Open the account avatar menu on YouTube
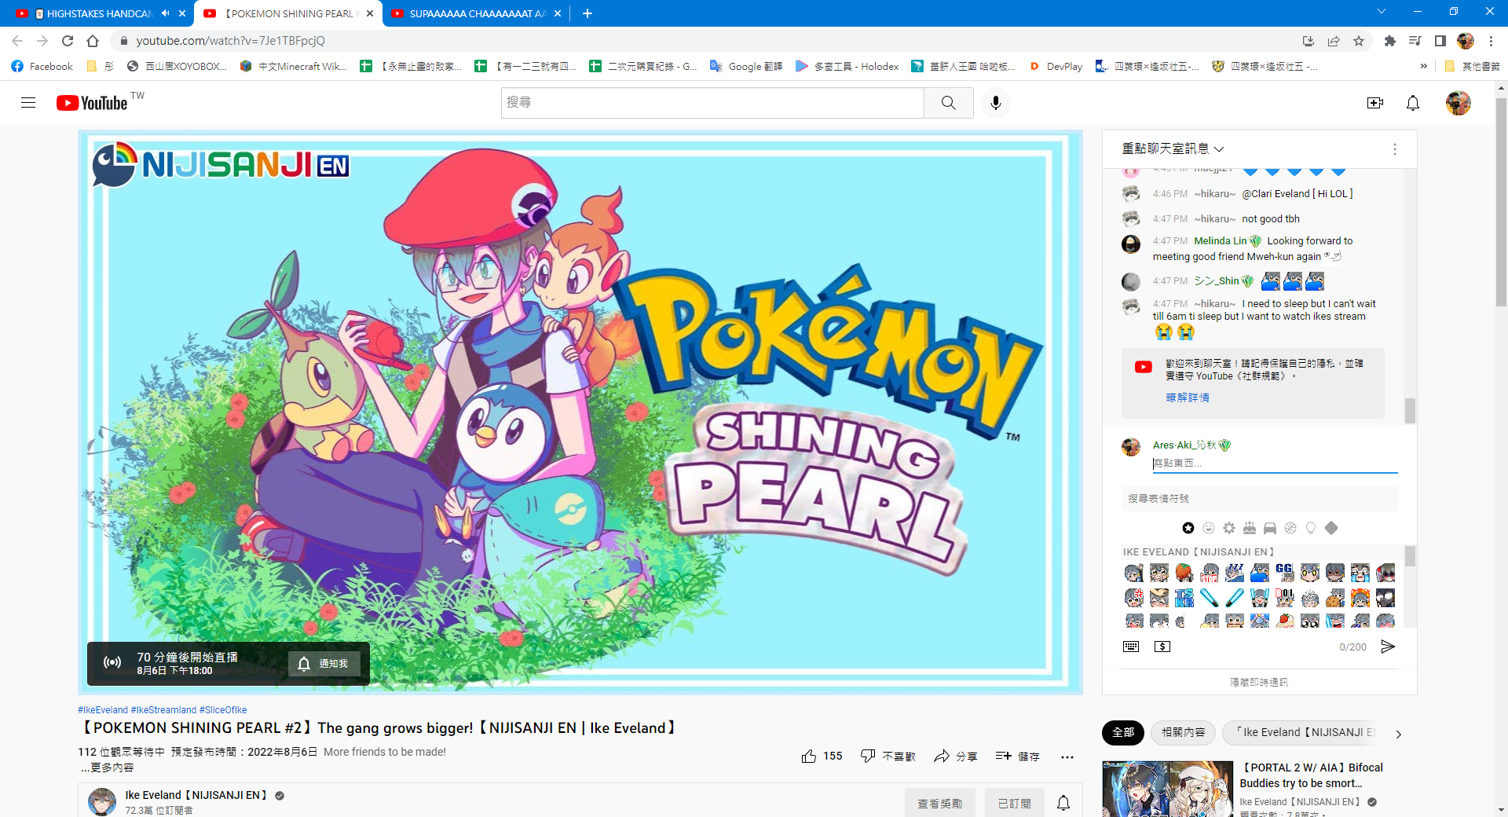 click(x=1458, y=103)
